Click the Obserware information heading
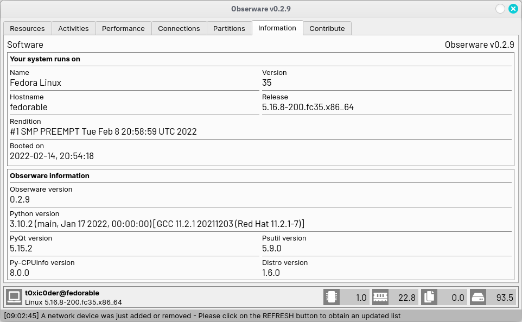522x322 pixels. click(49, 176)
